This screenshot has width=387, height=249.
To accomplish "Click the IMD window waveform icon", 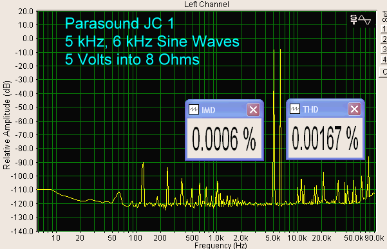I will point(194,109).
